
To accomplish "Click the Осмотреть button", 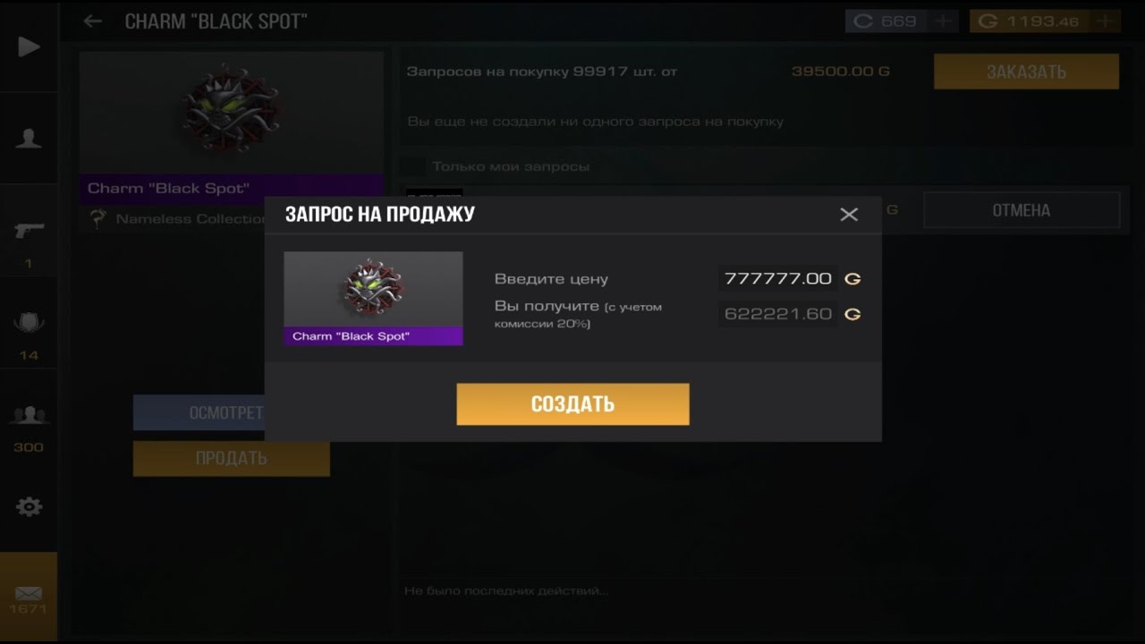I will tap(199, 413).
